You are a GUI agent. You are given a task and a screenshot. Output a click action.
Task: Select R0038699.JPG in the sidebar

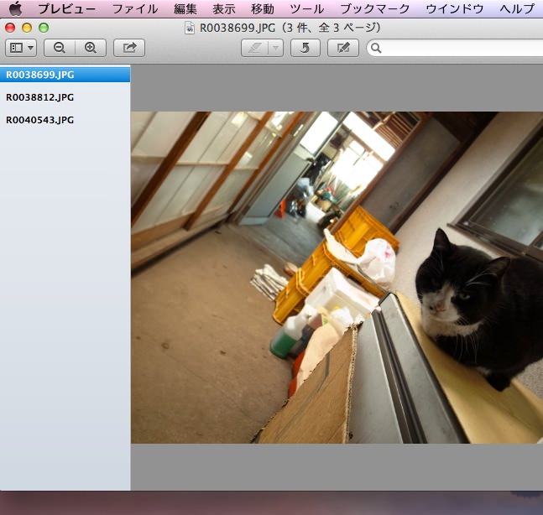pos(65,75)
